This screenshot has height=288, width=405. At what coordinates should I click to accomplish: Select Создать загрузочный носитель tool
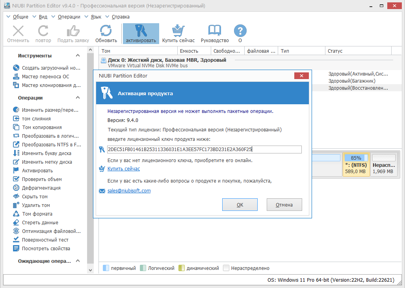click(x=47, y=68)
